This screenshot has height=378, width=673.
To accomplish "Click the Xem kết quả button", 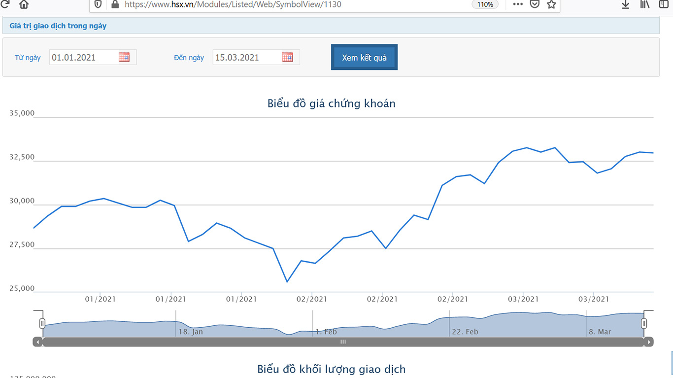I will pyautogui.click(x=364, y=57).
